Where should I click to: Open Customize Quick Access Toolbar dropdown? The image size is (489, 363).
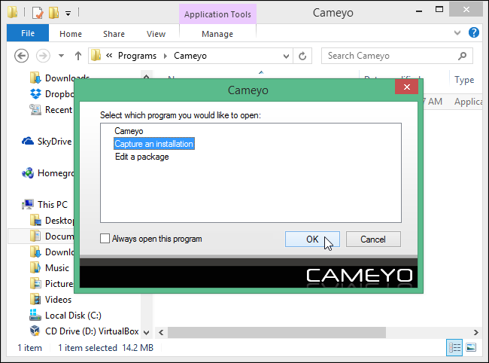coord(68,14)
